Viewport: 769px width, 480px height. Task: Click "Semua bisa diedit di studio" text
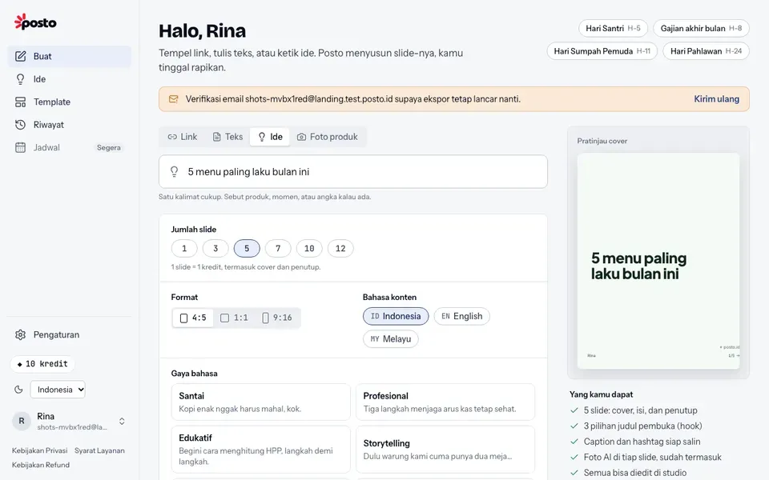[635, 473]
